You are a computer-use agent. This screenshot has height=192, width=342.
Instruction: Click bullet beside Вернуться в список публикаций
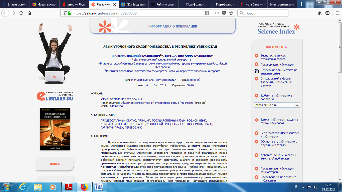point(256,56)
